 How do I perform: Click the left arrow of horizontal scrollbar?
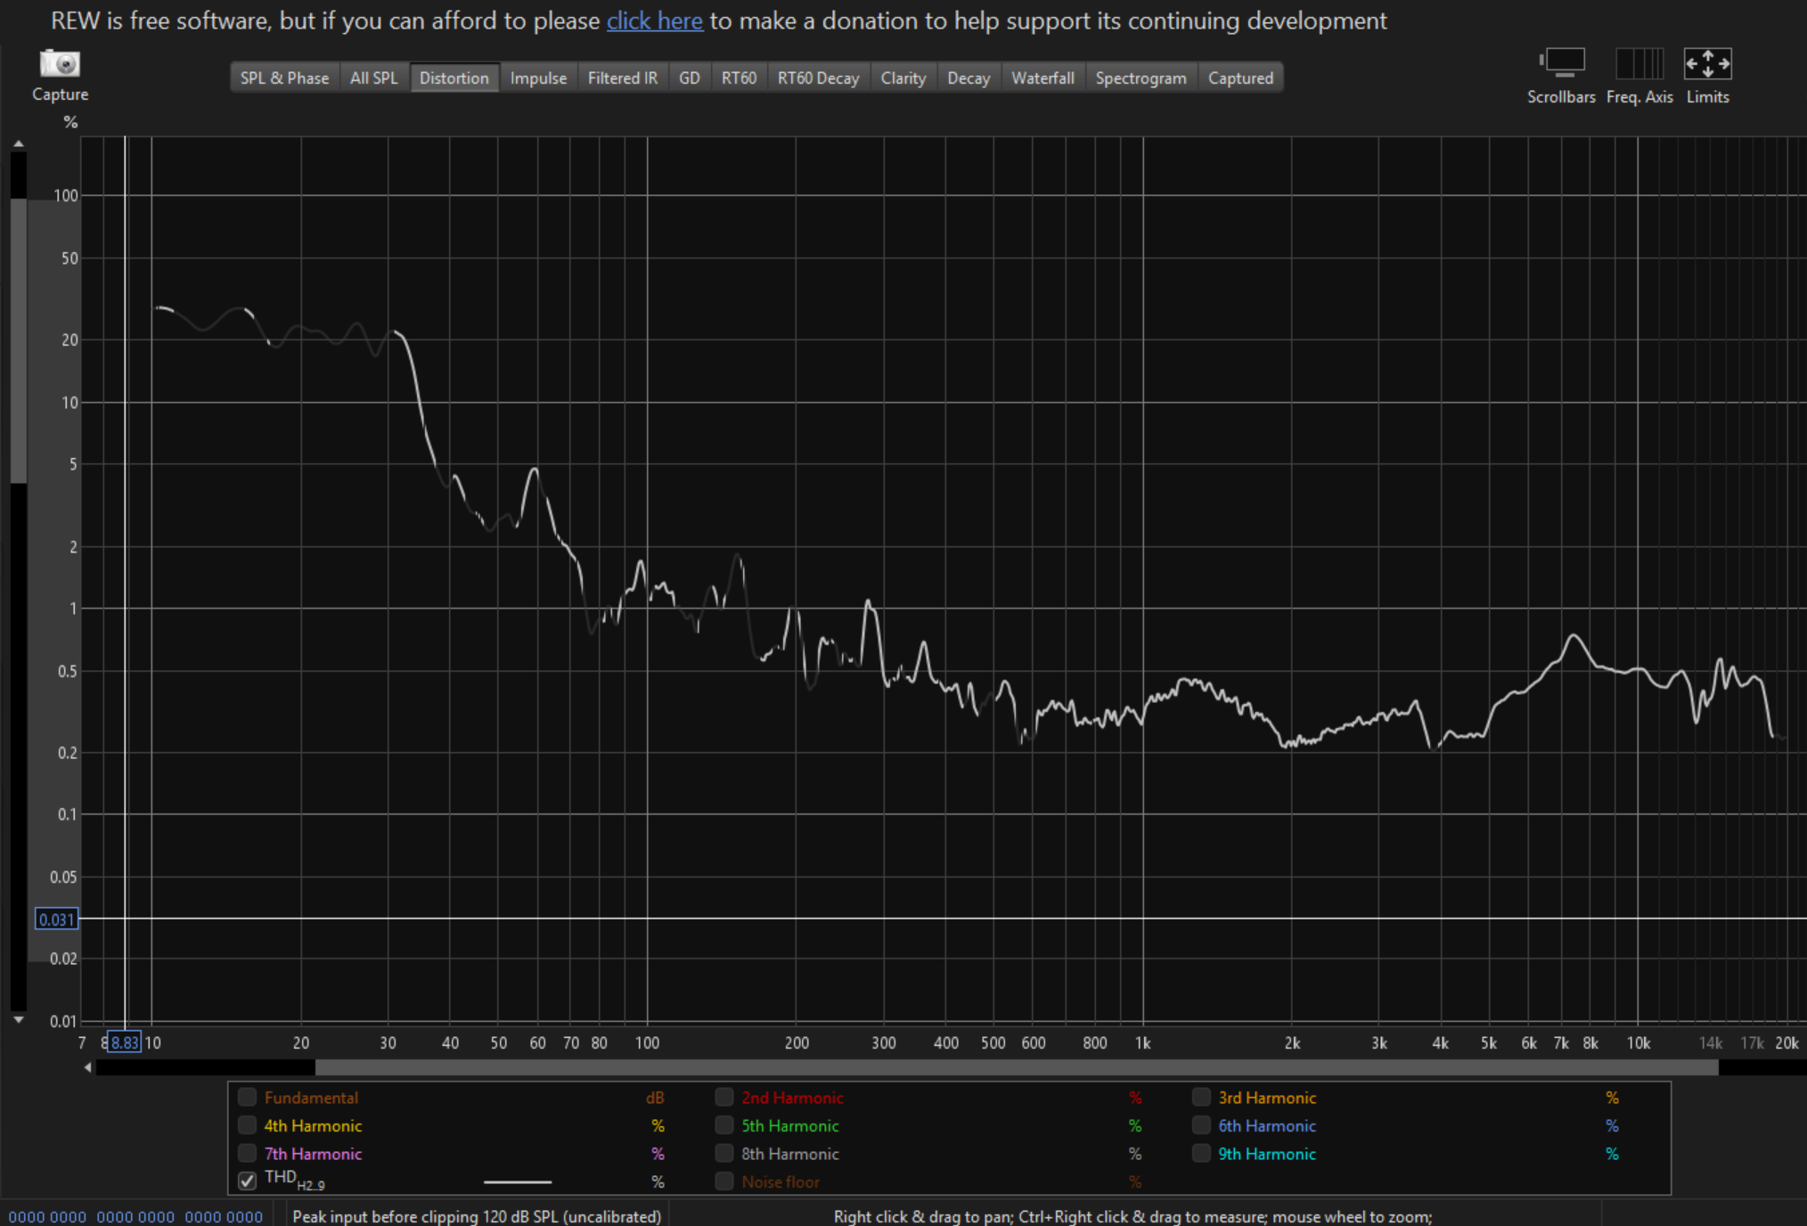pyautogui.click(x=87, y=1067)
